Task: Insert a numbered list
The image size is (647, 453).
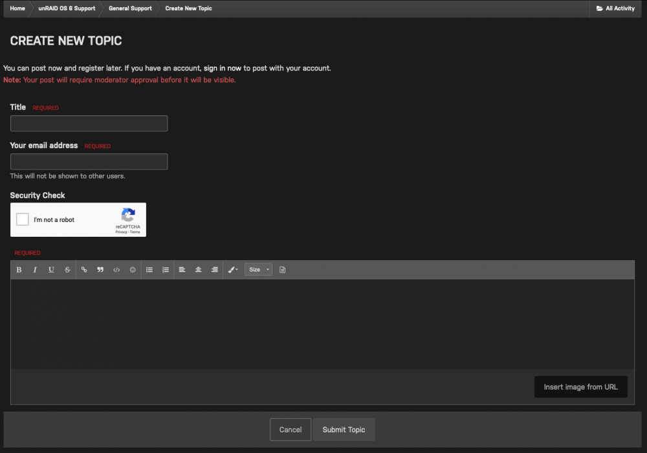Action: pyautogui.click(x=166, y=270)
